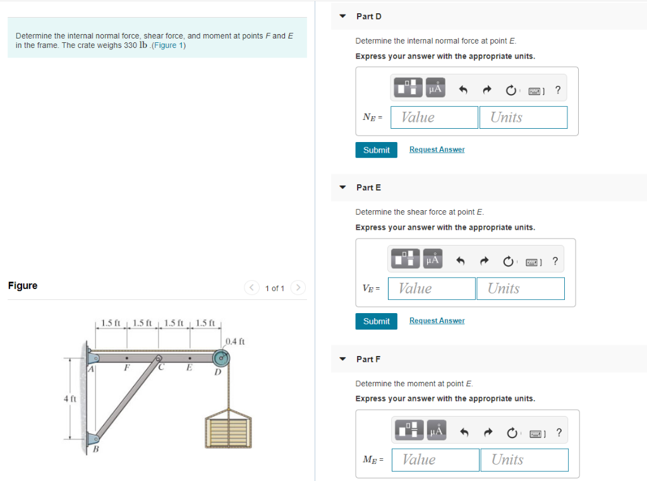Click the next figure arrow
This screenshot has width=647, height=481.
click(x=298, y=287)
